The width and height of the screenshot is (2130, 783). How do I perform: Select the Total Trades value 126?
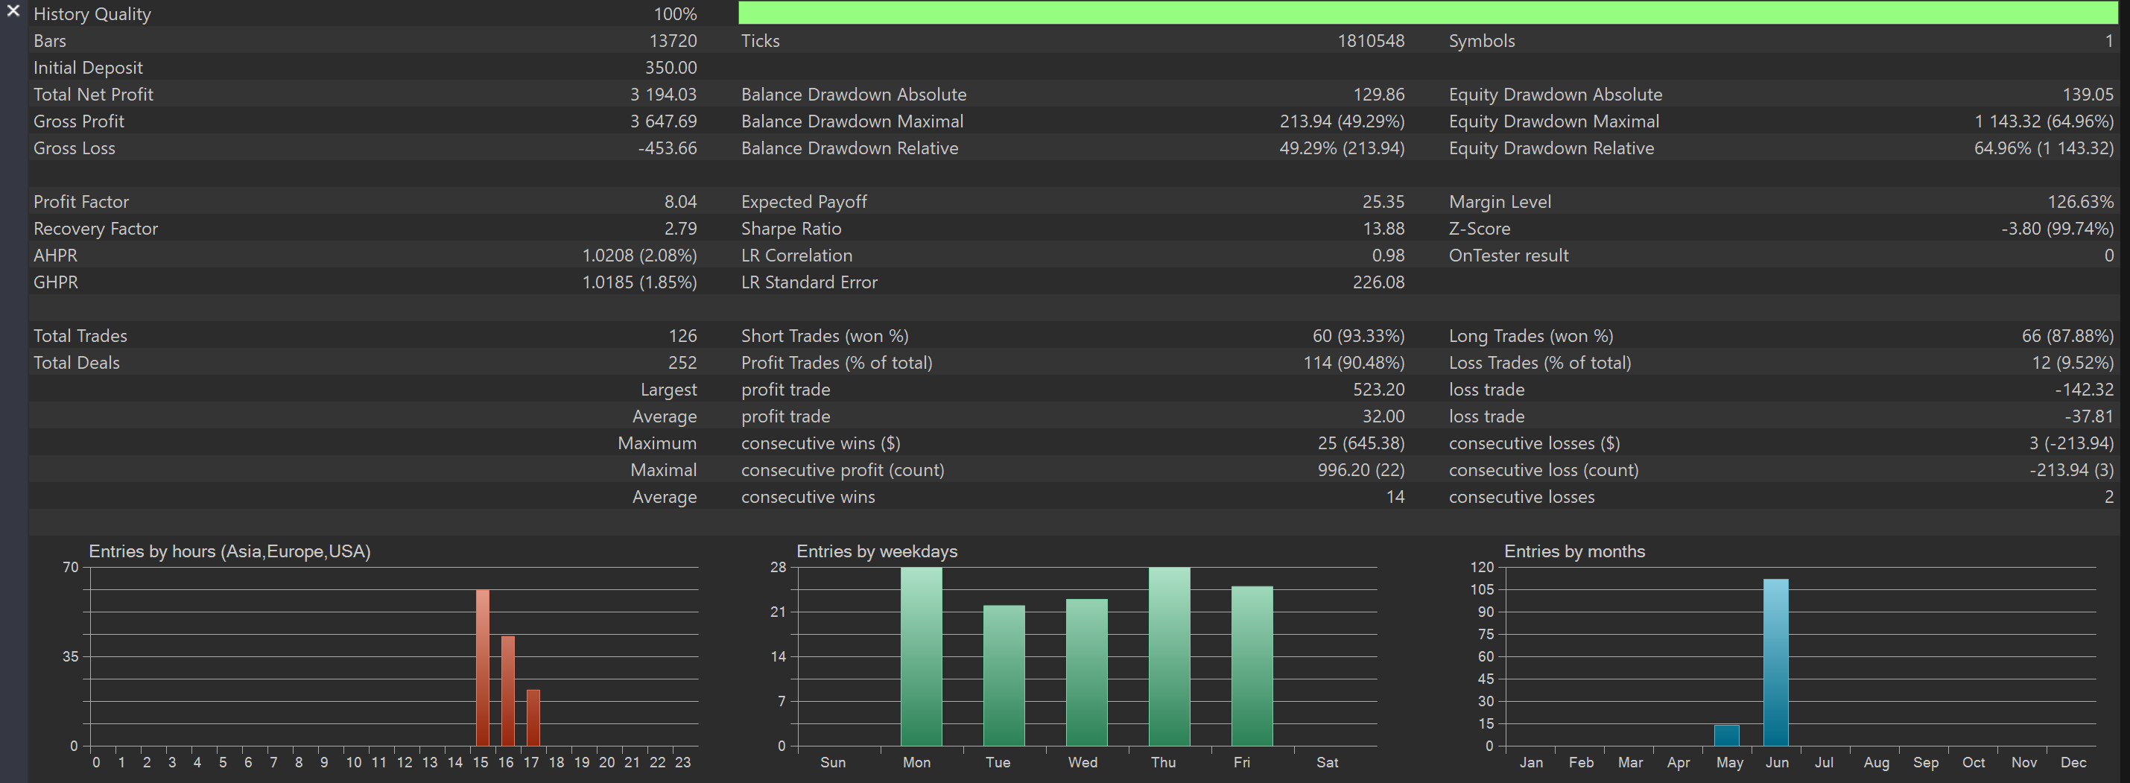(x=682, y=336)
